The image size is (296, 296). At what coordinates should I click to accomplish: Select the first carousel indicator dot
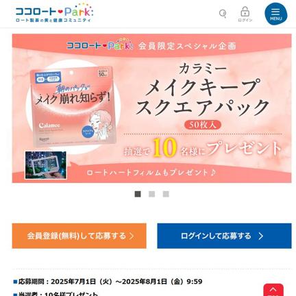tap(138, 194)
